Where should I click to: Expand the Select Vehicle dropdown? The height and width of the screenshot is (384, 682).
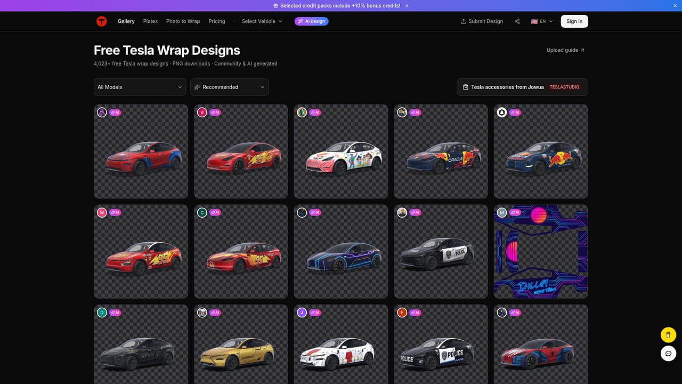click(262, 21)
